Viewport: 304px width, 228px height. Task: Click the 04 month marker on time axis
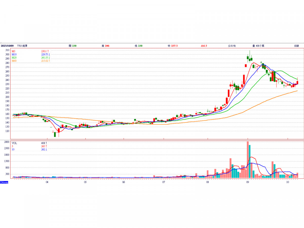tap(47, 182)
